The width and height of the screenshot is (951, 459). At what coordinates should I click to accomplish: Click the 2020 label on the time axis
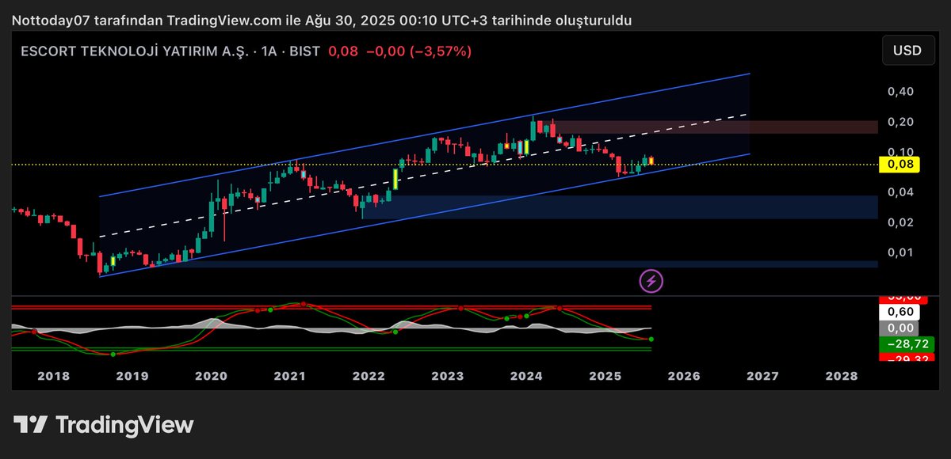(211, 377)
